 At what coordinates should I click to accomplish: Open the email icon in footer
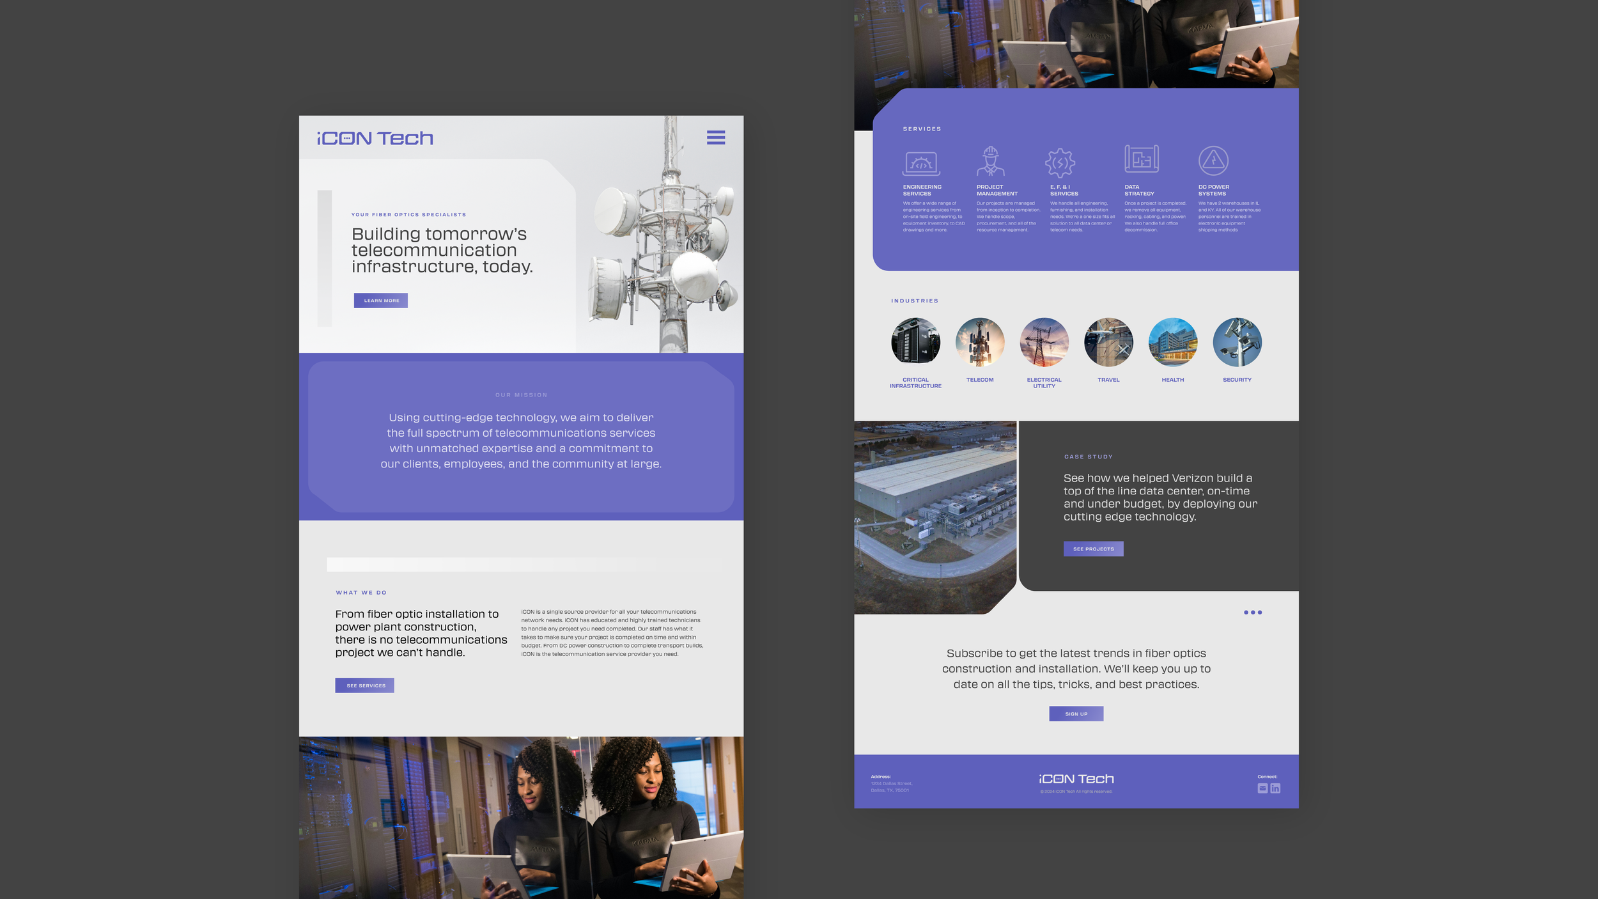(x=1262, y=788)
